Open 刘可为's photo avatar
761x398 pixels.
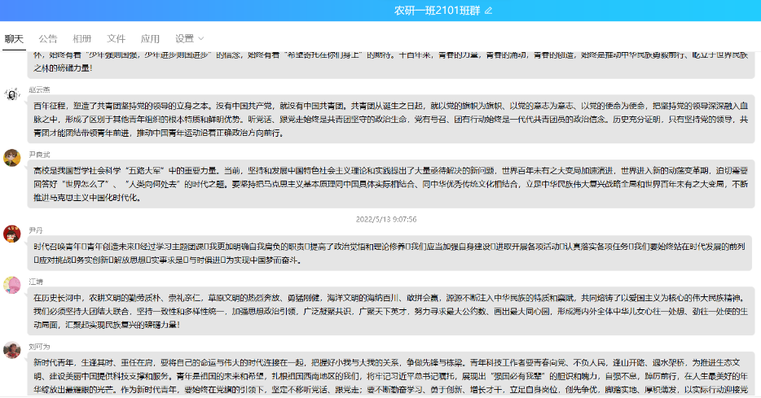(11, 350)
